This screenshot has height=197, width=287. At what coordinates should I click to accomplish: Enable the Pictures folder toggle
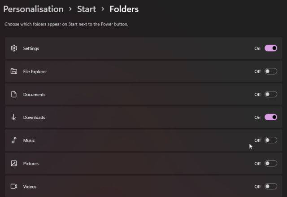pyautogui.click(x=270, y=163)
